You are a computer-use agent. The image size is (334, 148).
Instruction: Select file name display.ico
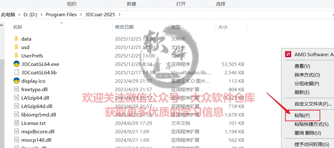click(x=33, y=81)
